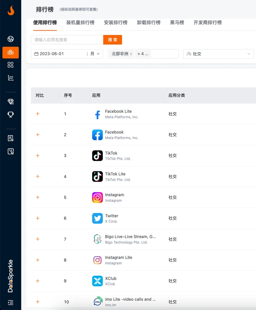Click imo.im developer text
This screenshot has width=256, height=310.
coord(111,305)
